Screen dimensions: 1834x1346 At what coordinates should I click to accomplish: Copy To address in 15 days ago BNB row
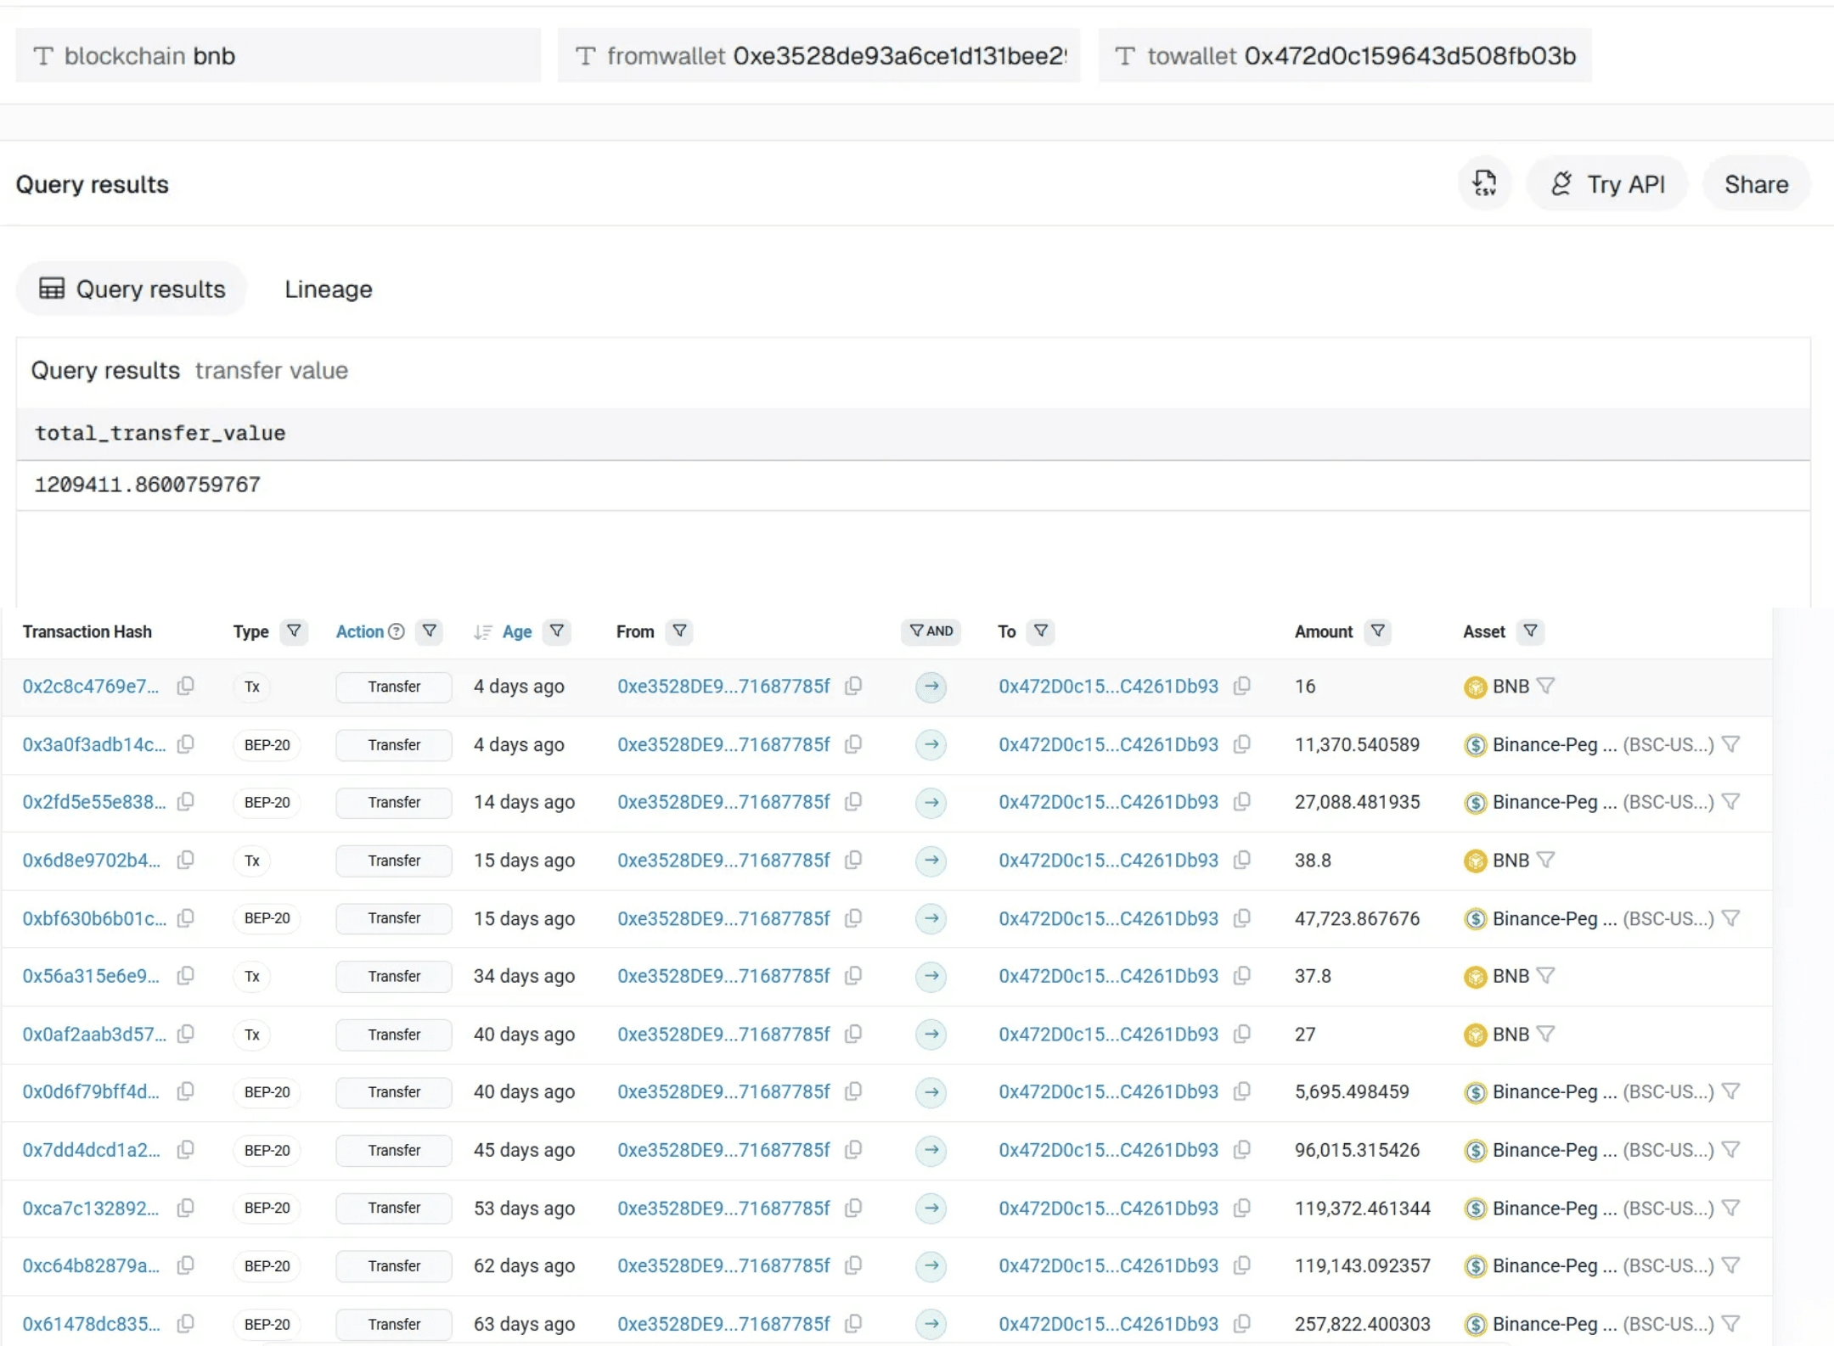tap(1241, 860)
